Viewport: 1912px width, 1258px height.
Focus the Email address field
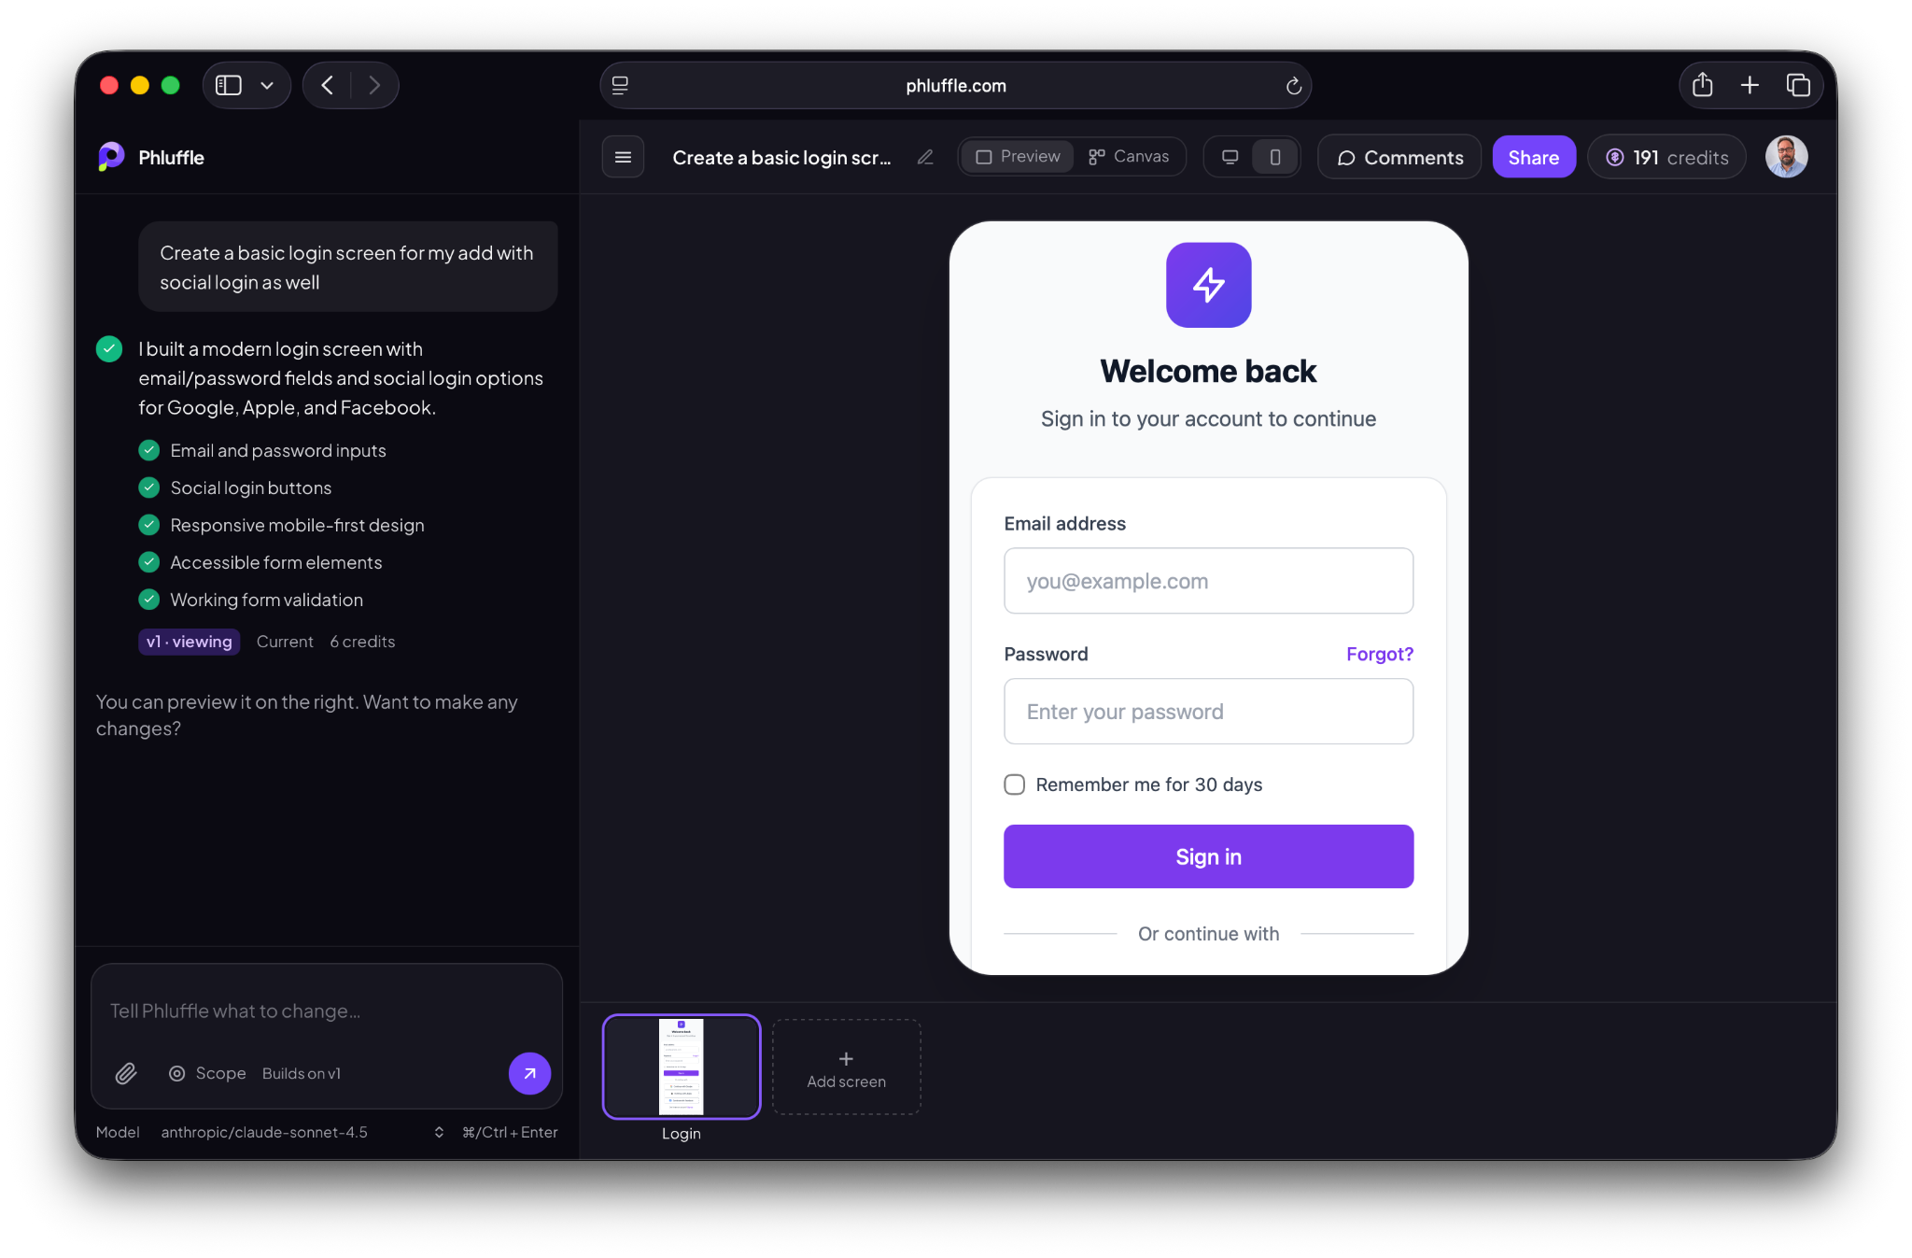coord(1208,581)
